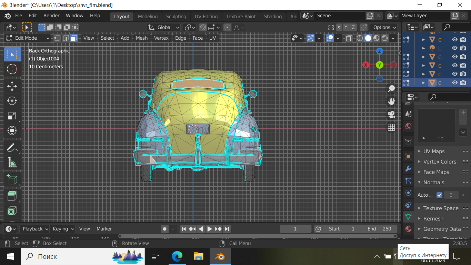Toggle the Auto Smooth checkbox

coord(439,195)
